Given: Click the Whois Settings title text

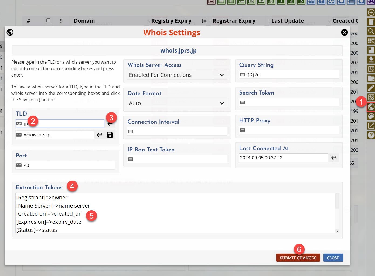Looking at the screenshot, I should click(x=172, y=33).
